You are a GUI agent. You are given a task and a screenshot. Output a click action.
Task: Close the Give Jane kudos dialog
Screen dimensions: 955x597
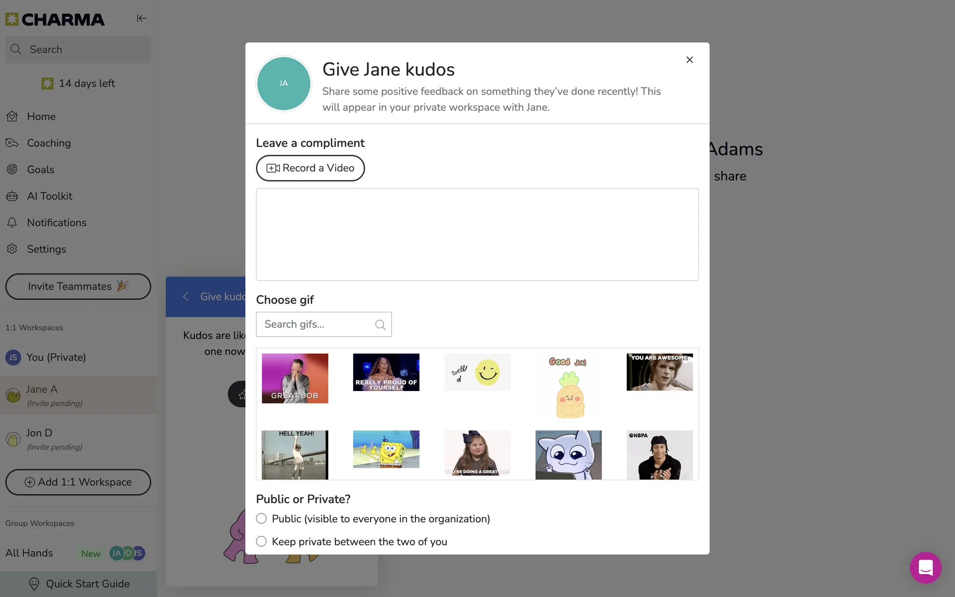pos(689,60)
